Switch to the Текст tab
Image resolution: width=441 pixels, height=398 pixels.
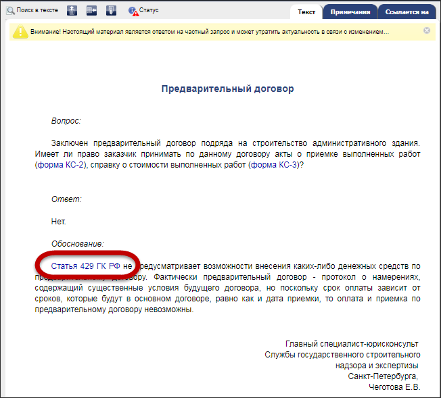[x=306, y=12]
